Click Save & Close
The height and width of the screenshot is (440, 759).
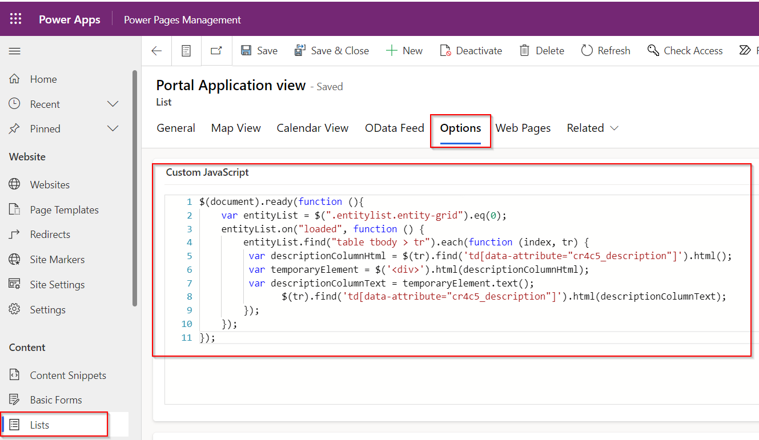(x=331, y=51)
